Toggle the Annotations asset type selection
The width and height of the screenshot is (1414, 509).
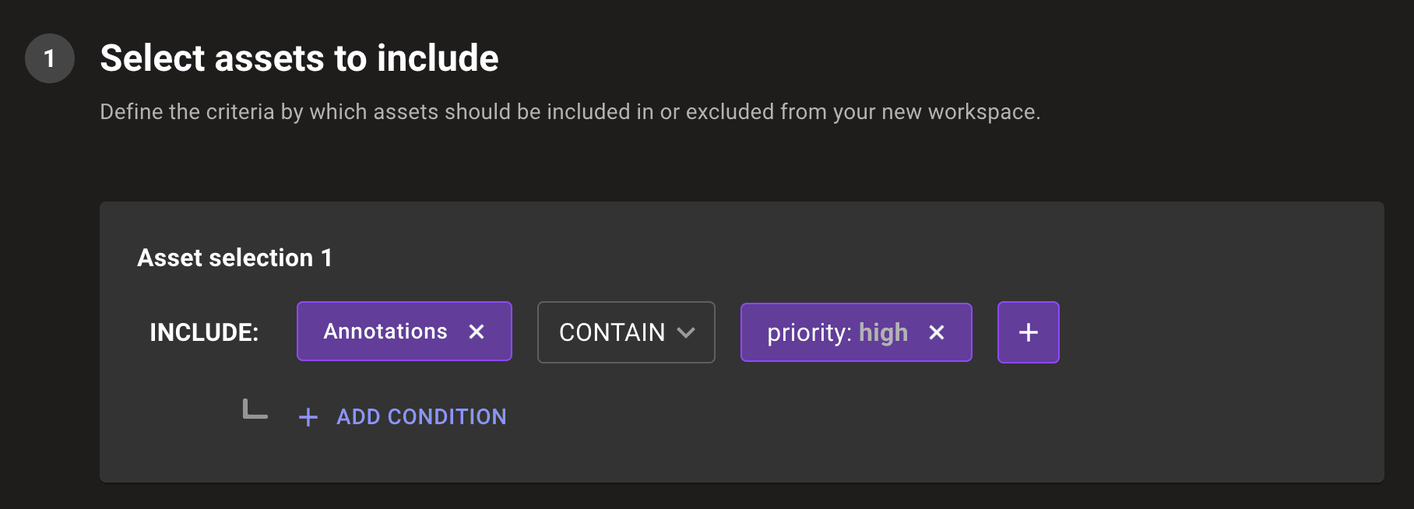(x=385, y=332)
